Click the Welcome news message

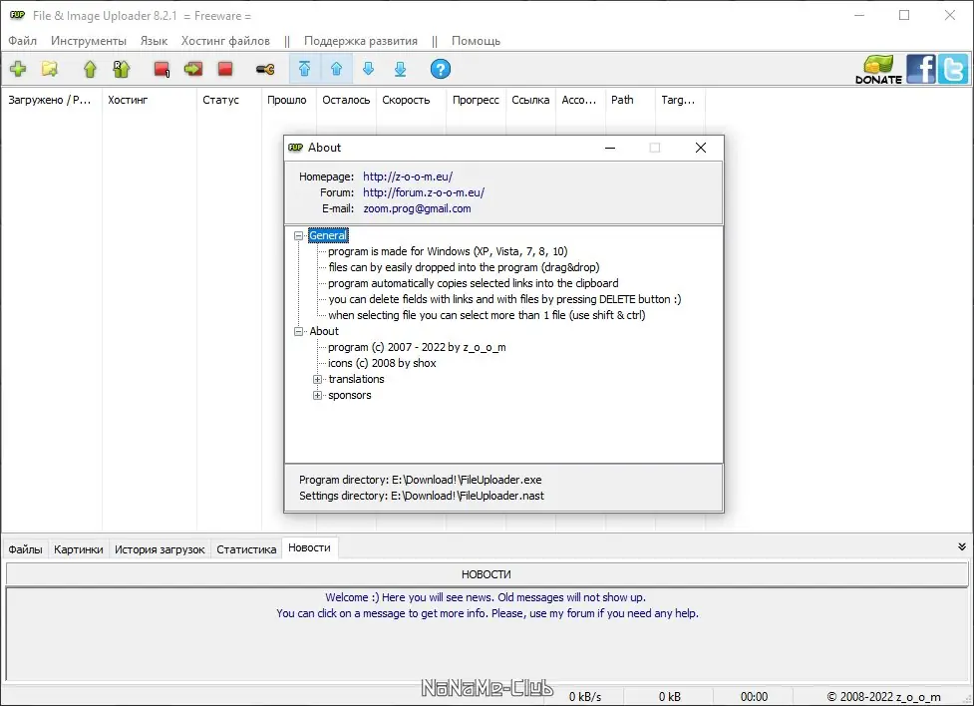(x=486, y=597)
